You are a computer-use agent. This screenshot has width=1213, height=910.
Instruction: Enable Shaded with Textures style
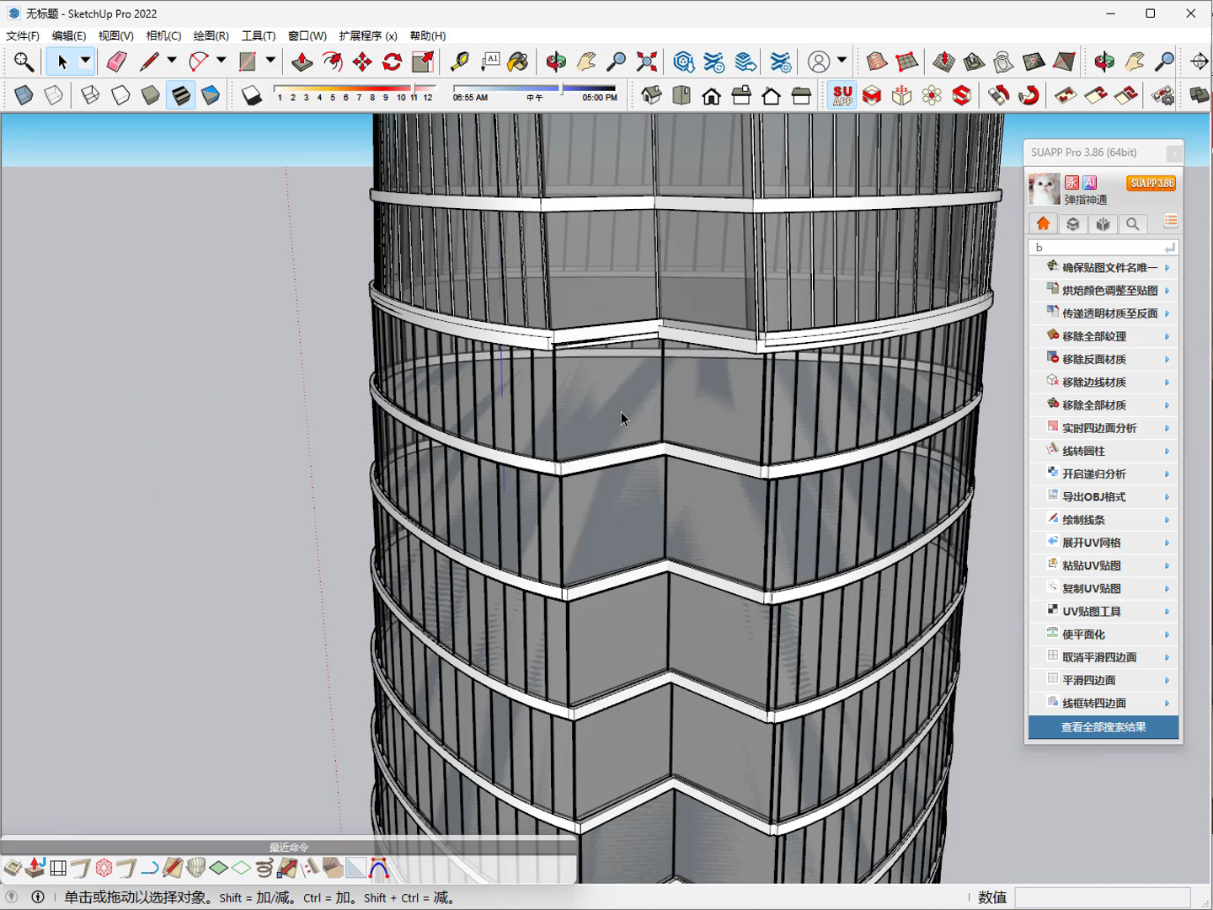coord(180,95)
